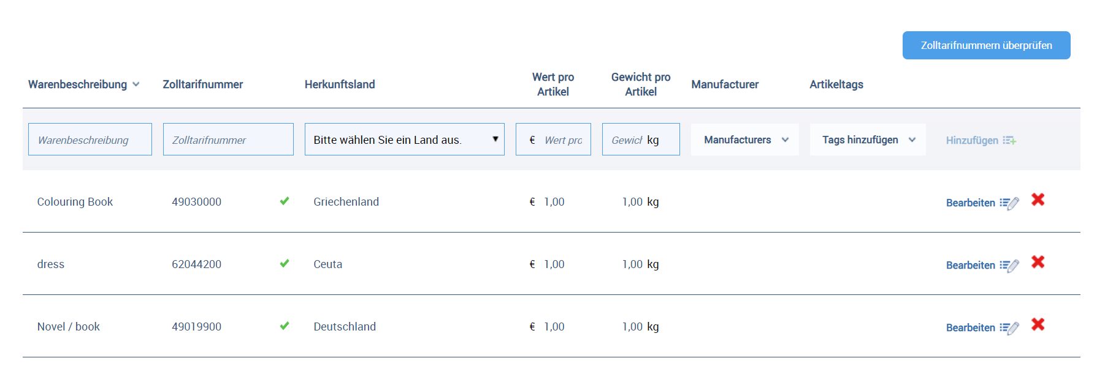The image size is (1105, 377).
Task: Click green checkmark next to tariff 49019900
Action: (285, 326)
